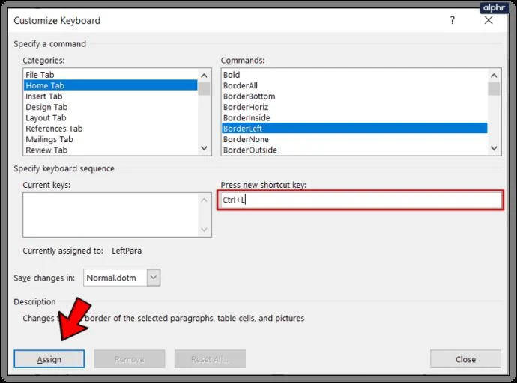The image size is (517, 383).
Task: Click the Categories list up arrow
Action: tap(204, 76)
